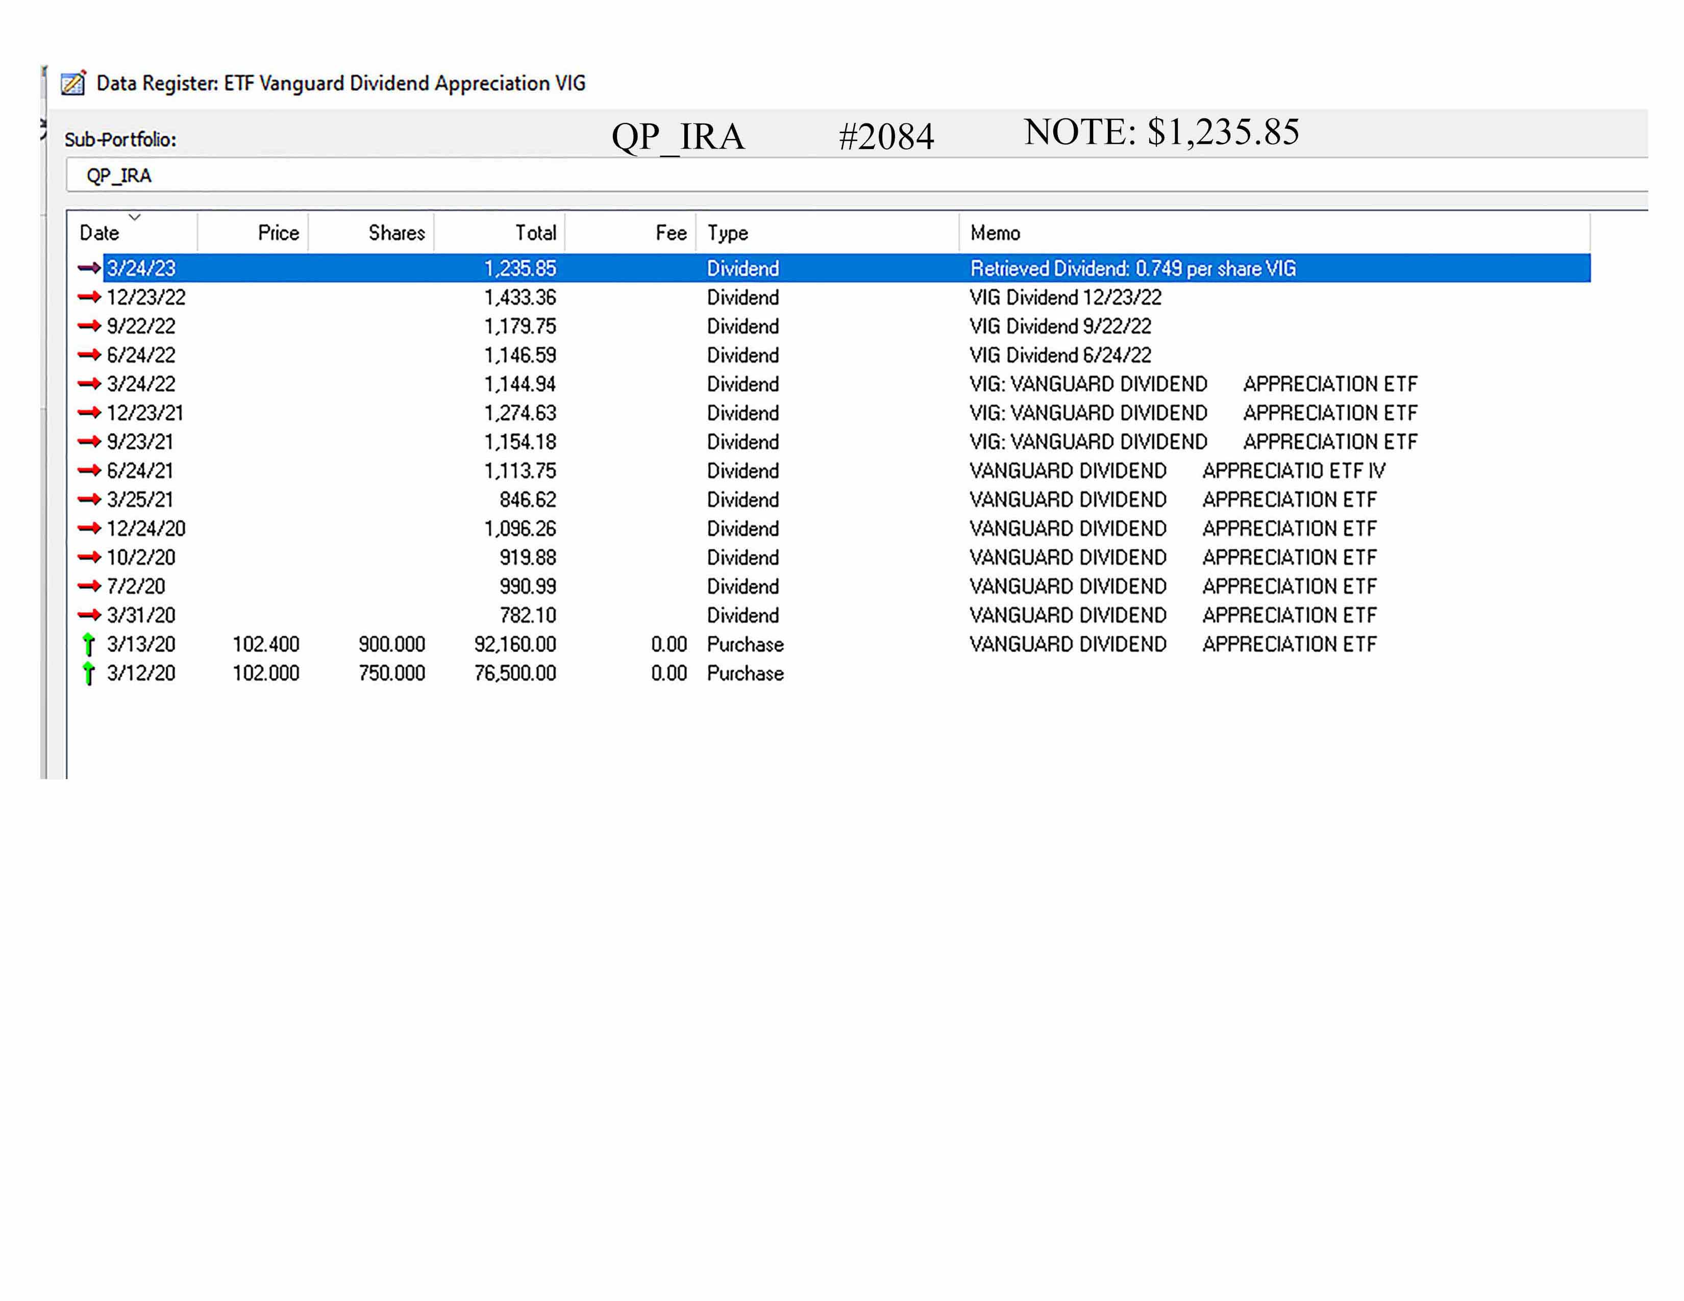Click the dividend arrow icon for 3/24/23
The height and width of the screenshot is (1301, 1684).
pyautogui.click(x=89, y=268)
